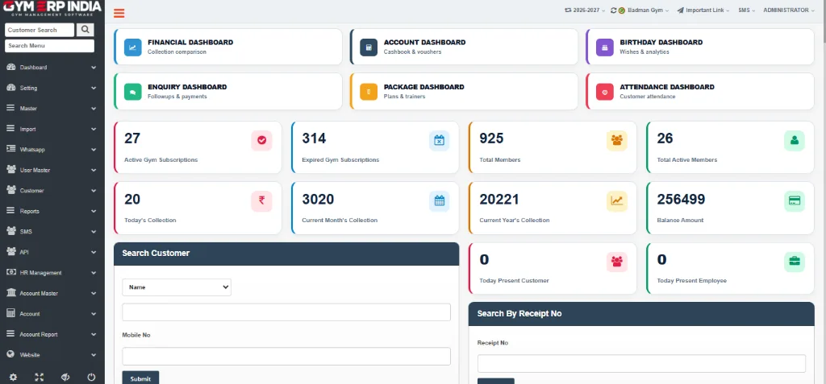Open the Birthday Dashboard card title
826x384 pixels.
tap(661, 42)
